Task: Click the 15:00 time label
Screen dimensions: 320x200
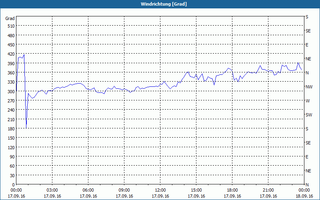Action: (196, 190)
